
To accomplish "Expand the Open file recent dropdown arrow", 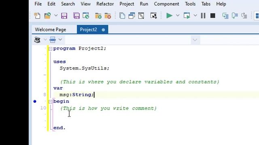I will tap(56, 16).
